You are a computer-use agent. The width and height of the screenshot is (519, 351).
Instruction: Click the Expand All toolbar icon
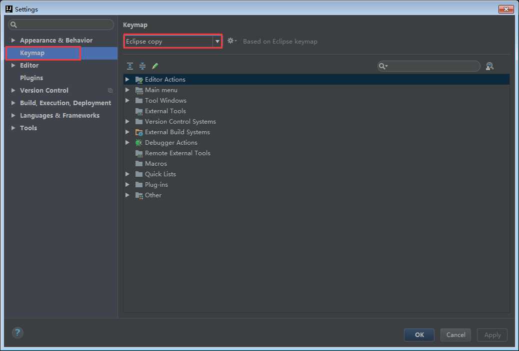(x=130, y=66)
